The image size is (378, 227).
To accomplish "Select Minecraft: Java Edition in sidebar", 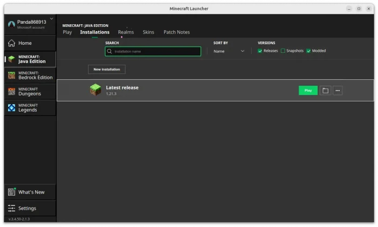I will click(x=30, y=59).
